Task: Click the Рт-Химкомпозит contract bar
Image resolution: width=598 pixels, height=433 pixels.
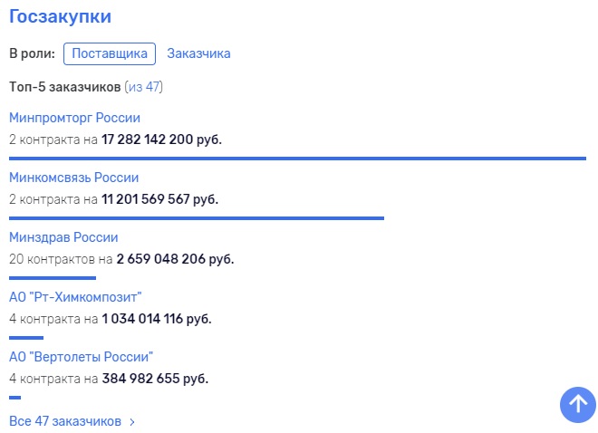Action: [26, 337]
